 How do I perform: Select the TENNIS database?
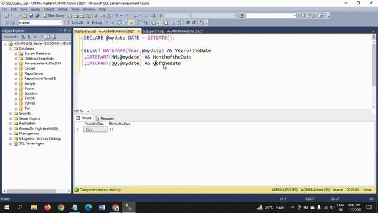(x=30, y=104)
